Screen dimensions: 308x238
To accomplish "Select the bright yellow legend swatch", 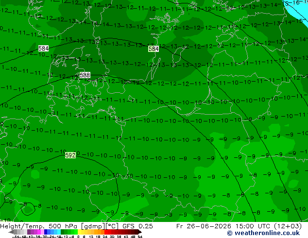I will (x=79, y=232).
